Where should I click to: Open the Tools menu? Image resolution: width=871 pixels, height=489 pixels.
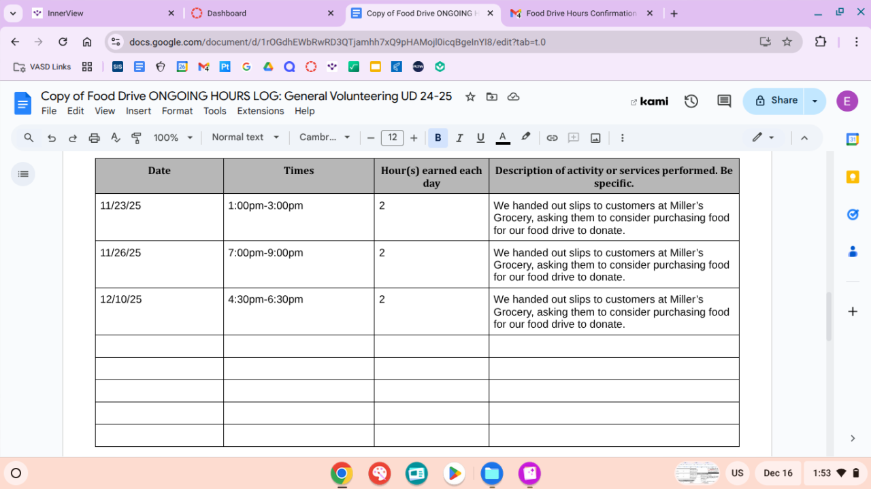[x=215, y=111]
